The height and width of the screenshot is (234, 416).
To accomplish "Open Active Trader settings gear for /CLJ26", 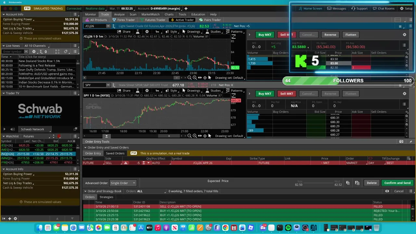I will click(x=404, y=34).
